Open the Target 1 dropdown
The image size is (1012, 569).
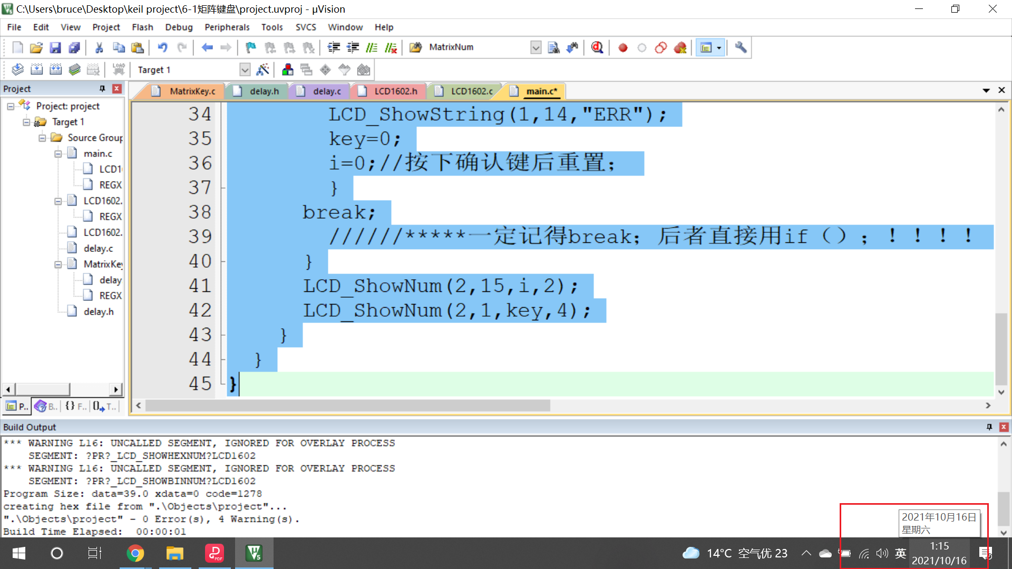[245, 70]
